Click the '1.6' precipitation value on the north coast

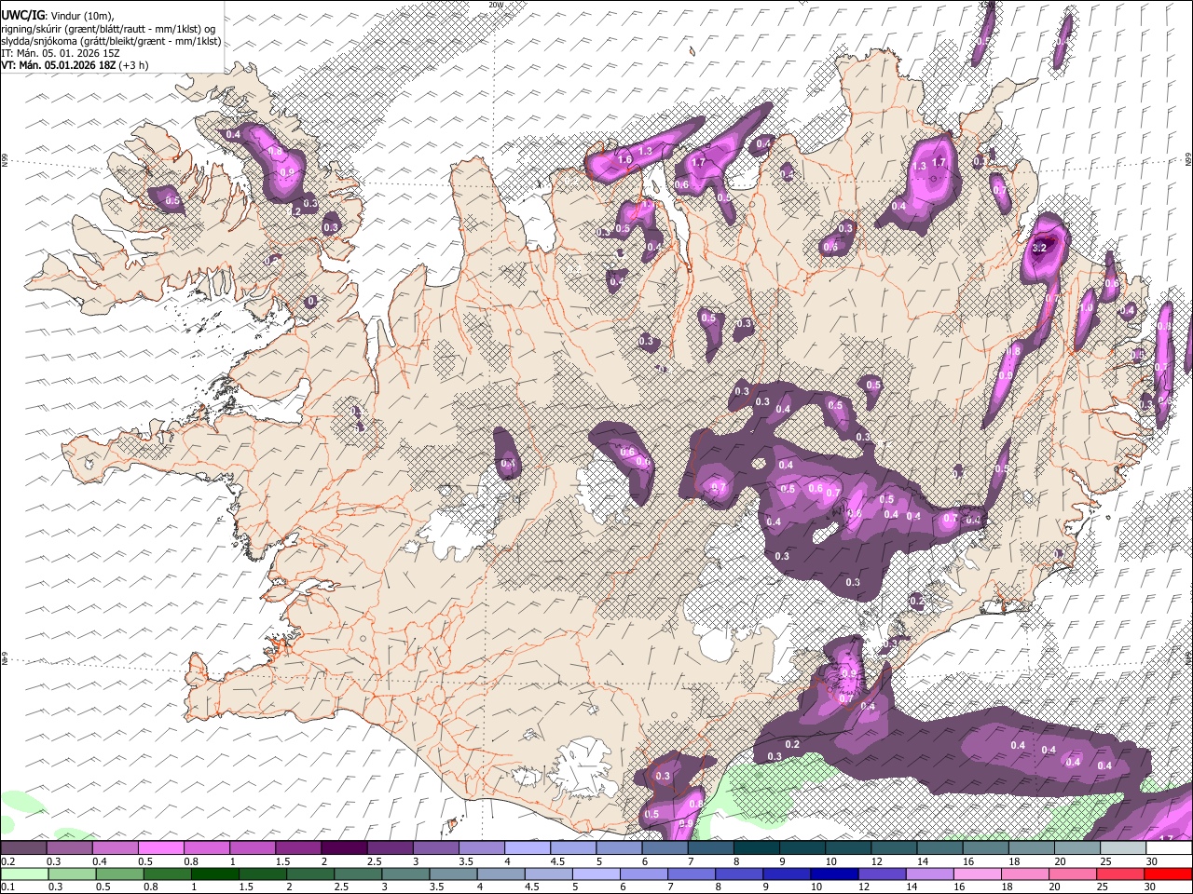[x=624, y=159]
